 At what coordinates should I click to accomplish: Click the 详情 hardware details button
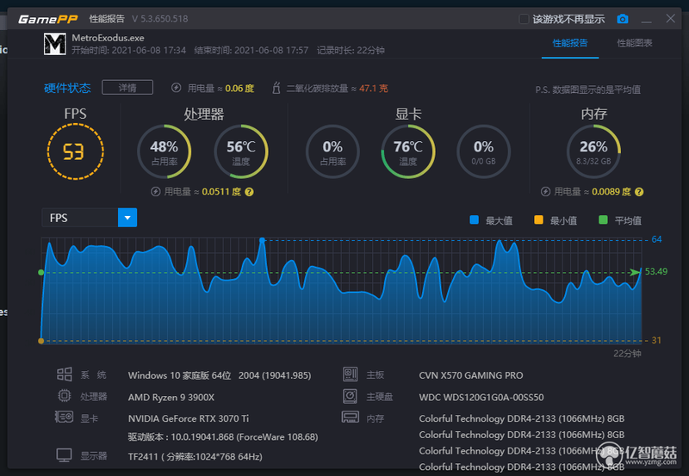tap(127, 88)
